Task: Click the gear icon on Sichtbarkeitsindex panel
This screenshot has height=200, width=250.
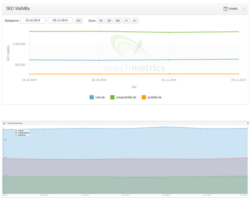Action: [x=247, y=123]
